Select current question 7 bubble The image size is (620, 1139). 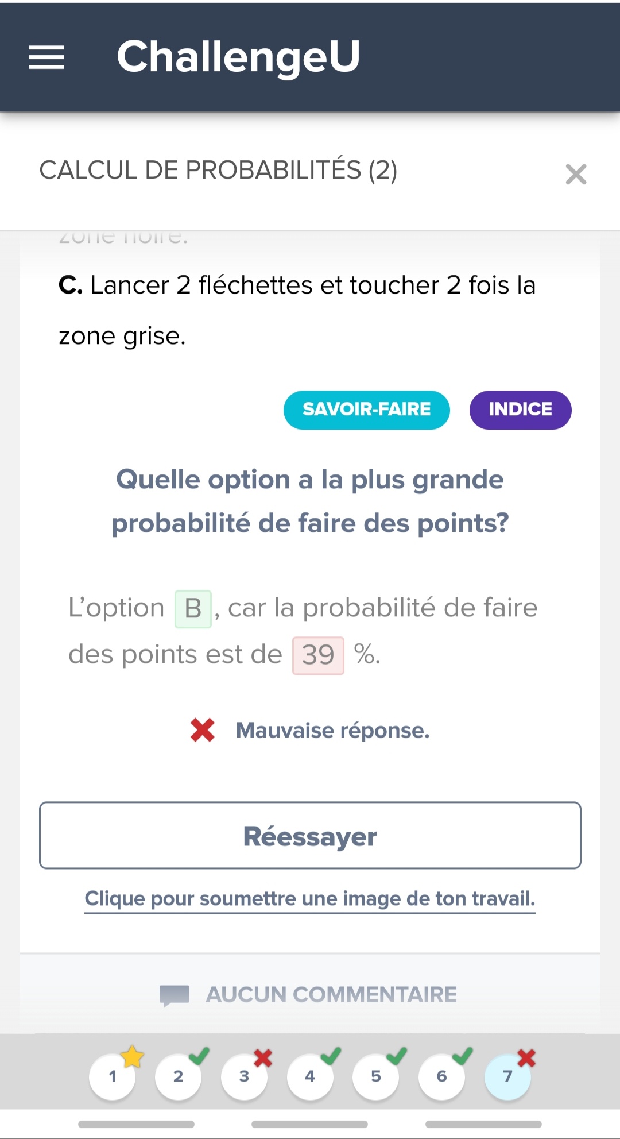tap(507, 1076)
